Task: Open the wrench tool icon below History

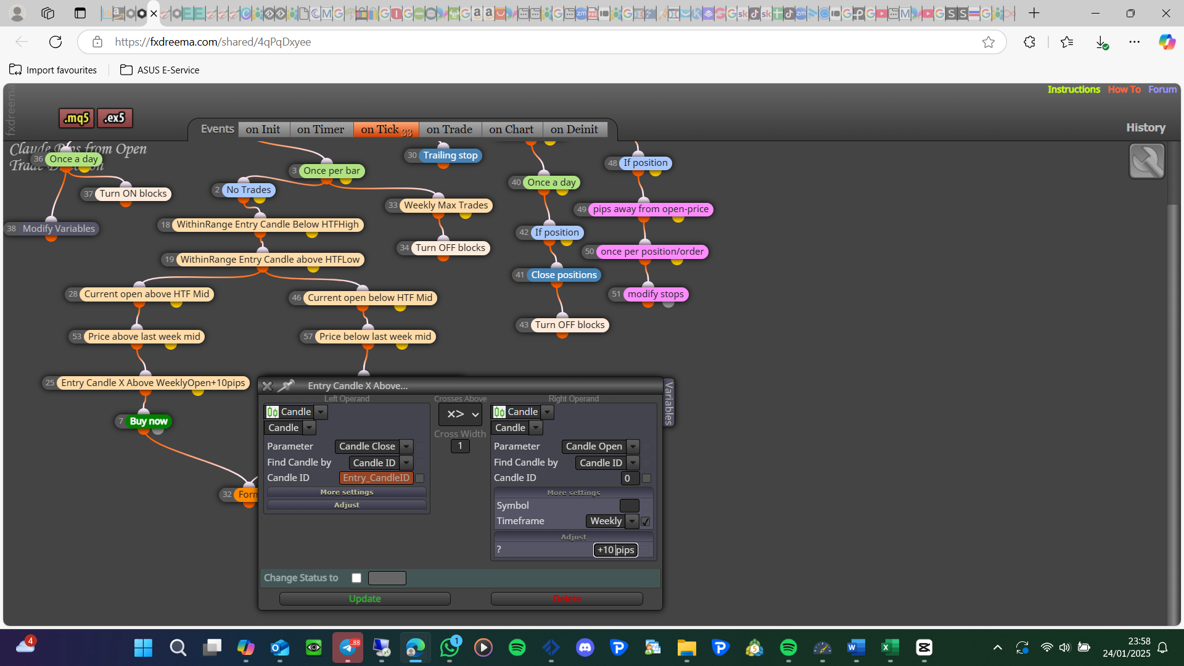Action: click(1146, 161)
